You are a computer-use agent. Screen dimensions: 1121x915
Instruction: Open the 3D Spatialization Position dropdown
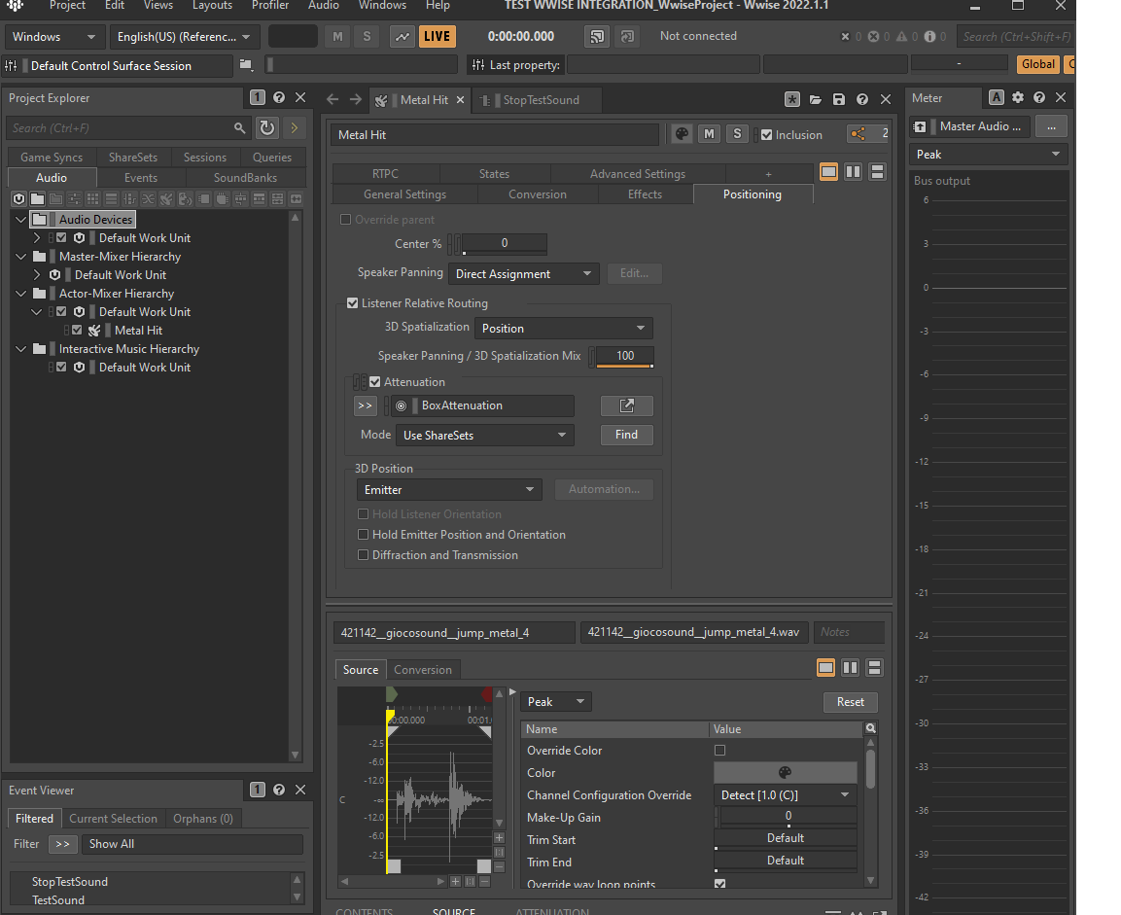pyautogui.click(x=563, y=328)
